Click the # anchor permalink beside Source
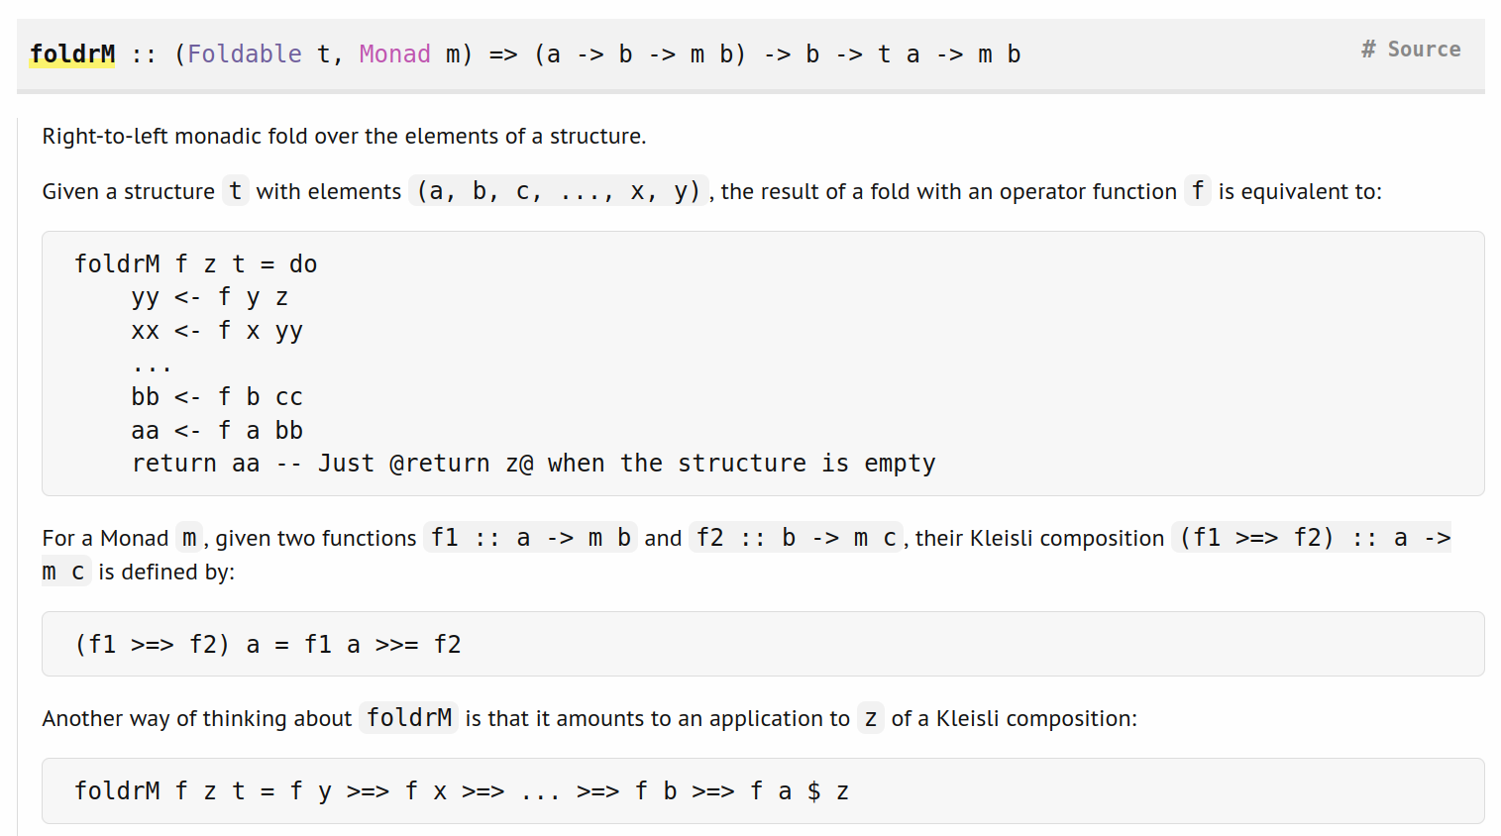The height and width of the screenshot is (836, 1501). click(x=1368, y=50)
